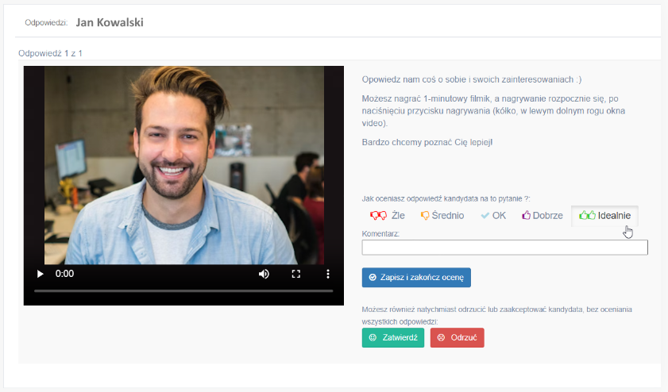The image size is (668, 392).
Task: Rate the answer as Źle
Action: tap(388, 215)
